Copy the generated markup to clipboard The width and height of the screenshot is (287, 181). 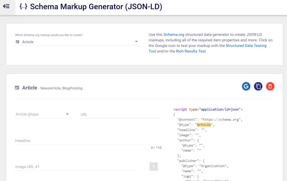click(x=258, y=86)
